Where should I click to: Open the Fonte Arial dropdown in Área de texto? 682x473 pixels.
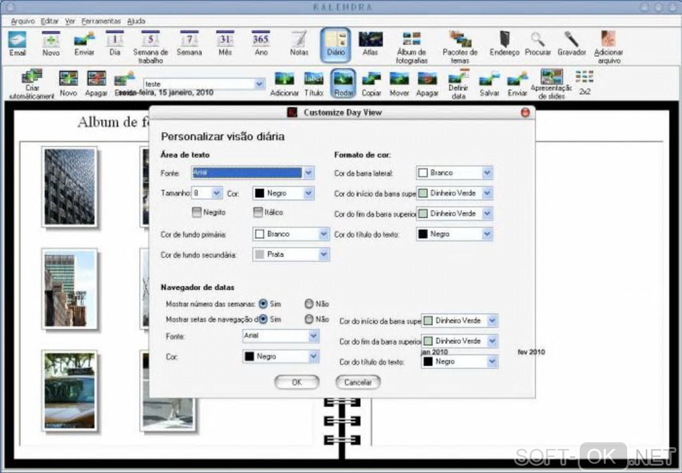308,172
